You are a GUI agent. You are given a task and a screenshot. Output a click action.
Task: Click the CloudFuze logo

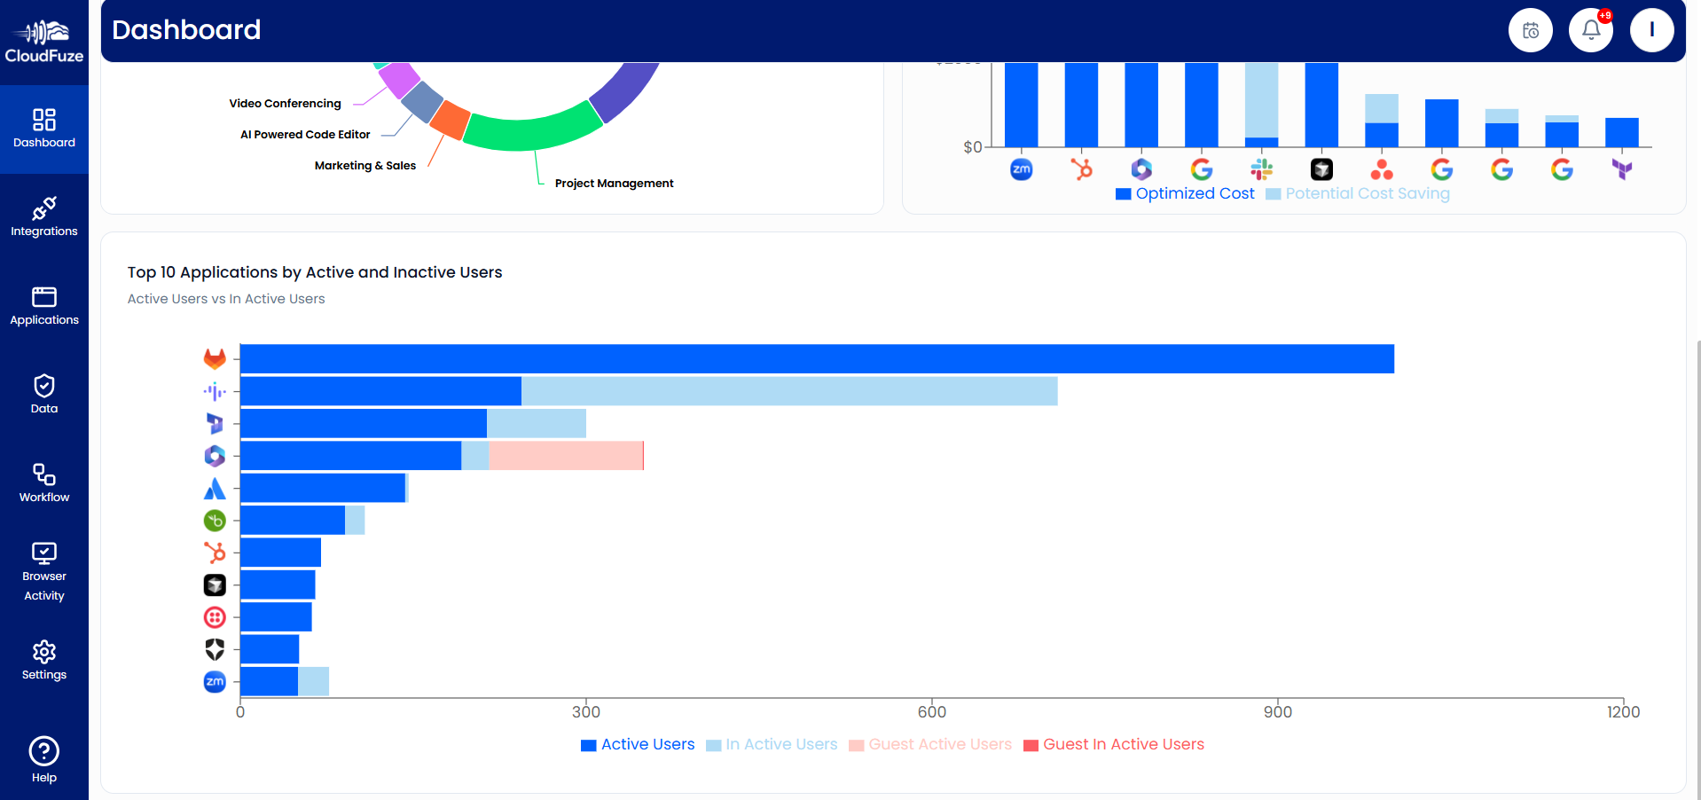pyautogui.click(x=43, y=40)
